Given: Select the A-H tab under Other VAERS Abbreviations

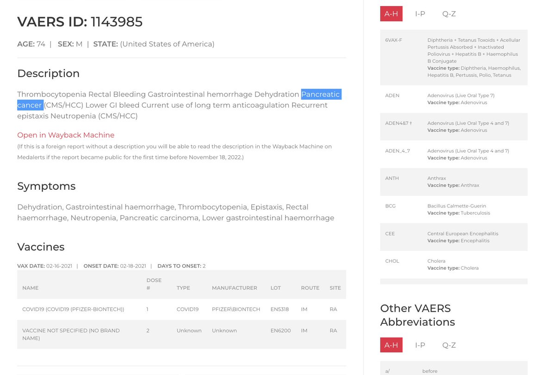Looking at the screenshot, I should [391, 345].
